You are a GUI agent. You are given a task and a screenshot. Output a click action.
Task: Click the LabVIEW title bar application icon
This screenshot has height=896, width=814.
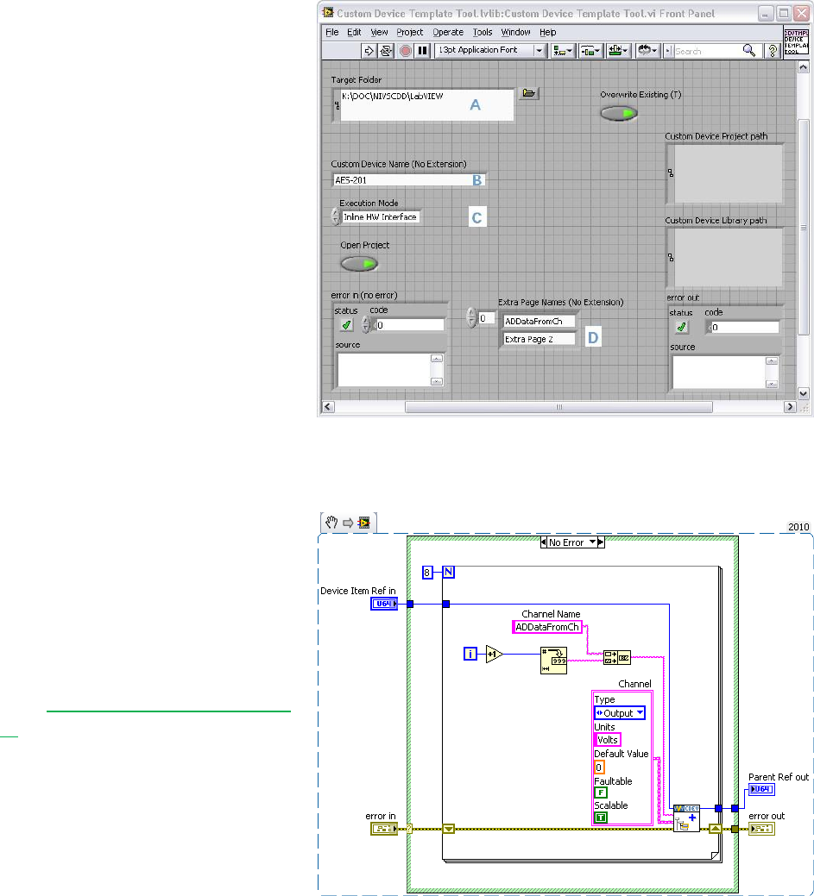[328, 13]
